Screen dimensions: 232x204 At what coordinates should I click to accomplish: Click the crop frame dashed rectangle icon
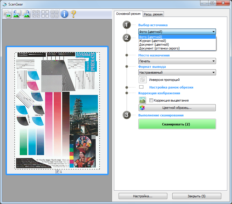(141, 87)
